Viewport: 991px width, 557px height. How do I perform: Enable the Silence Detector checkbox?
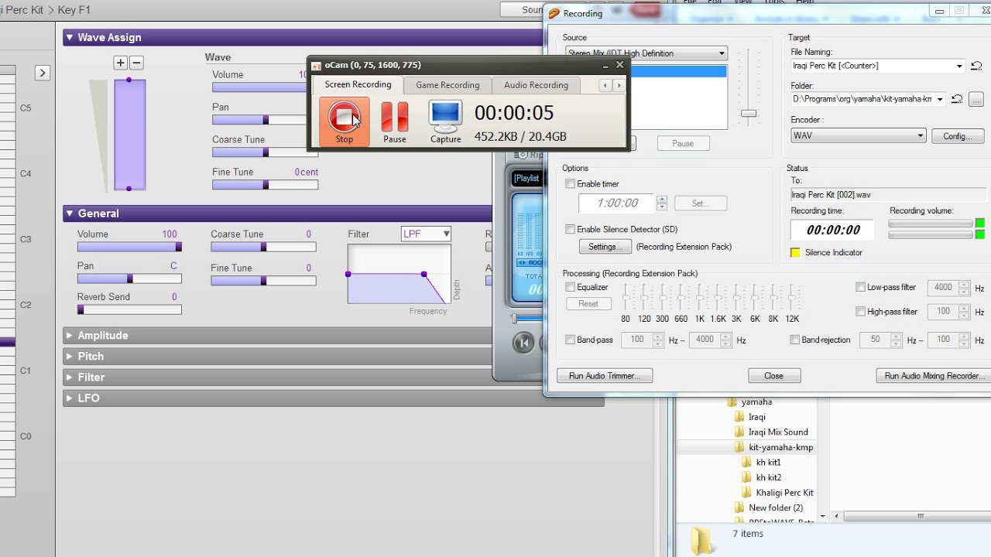pos(571,229)
